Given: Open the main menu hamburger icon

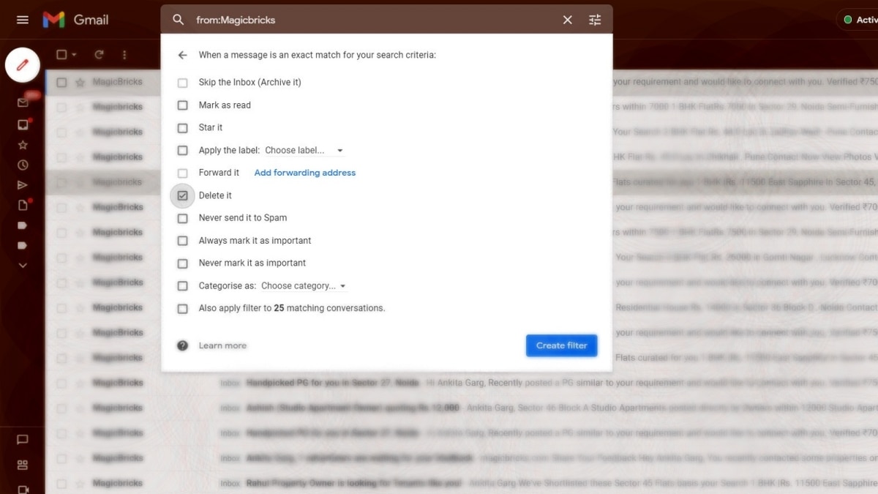Looking at the screenshot, I should (23, 20).
